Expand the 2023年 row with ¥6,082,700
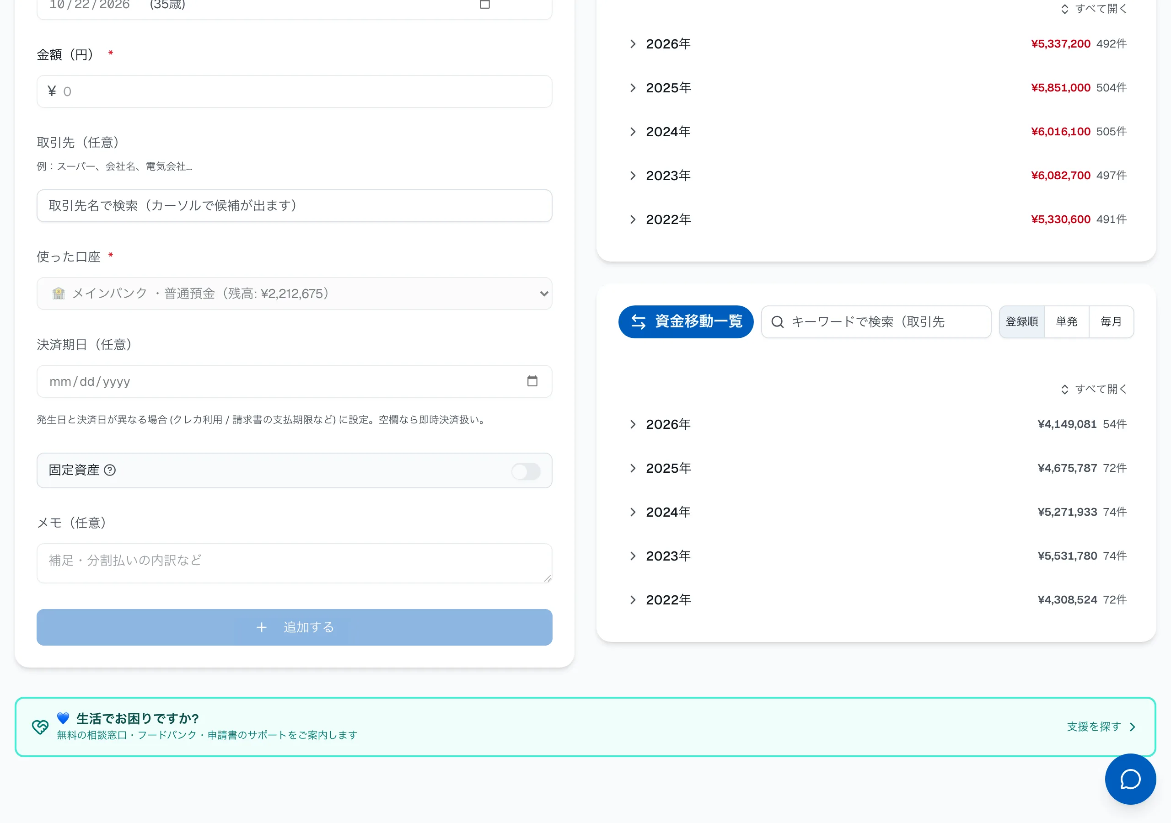 pos(876,176)
